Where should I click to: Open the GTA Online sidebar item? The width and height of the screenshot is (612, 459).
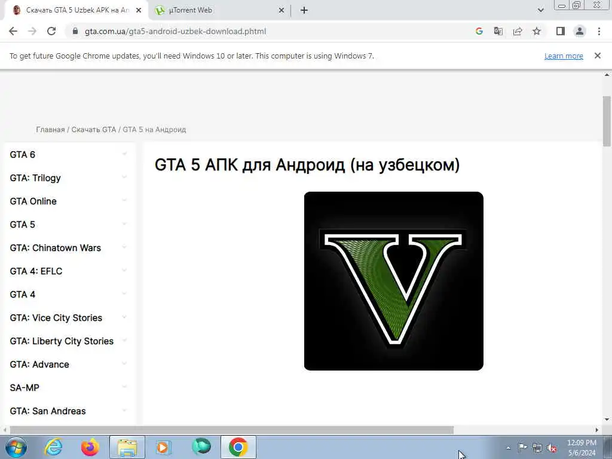pyautogui.click(x=33, y=201)
